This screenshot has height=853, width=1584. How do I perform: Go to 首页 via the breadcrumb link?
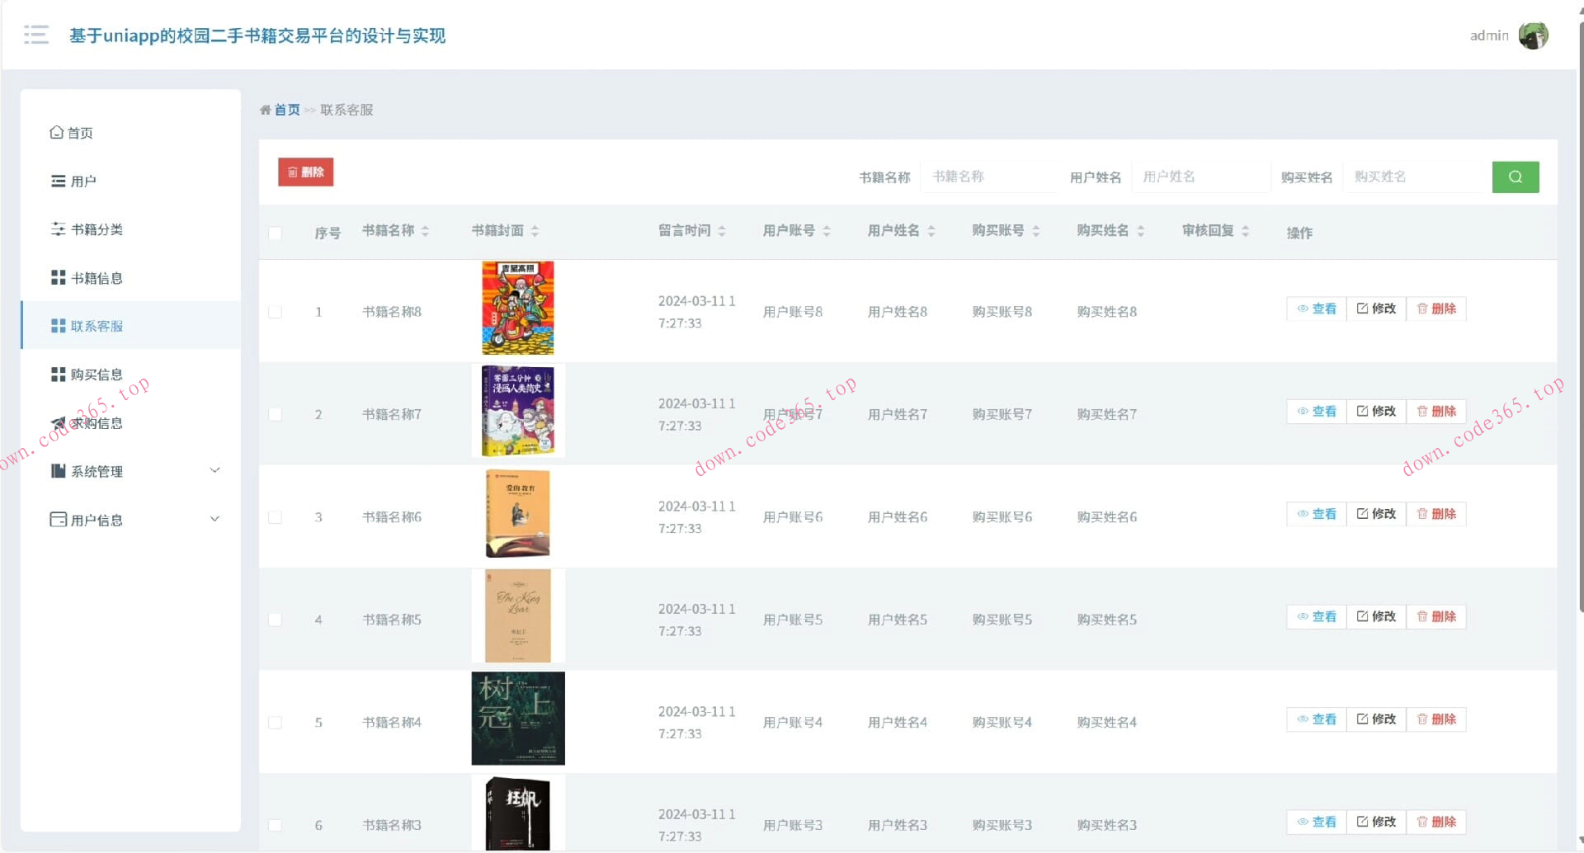287,110
